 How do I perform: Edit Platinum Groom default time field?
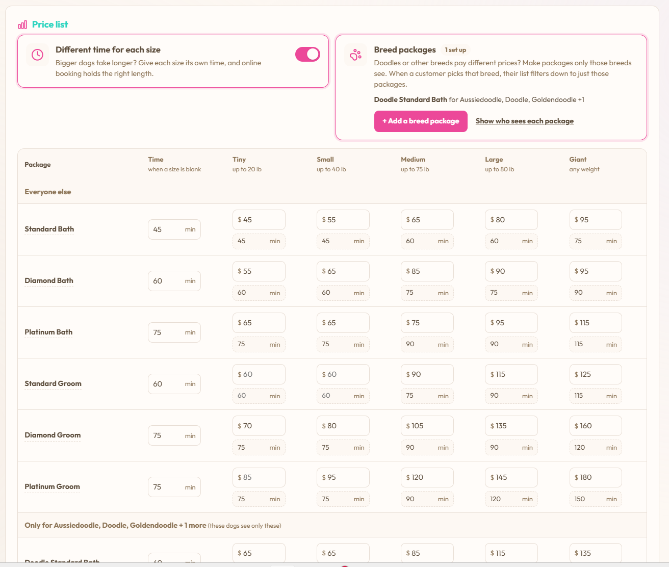[x=174, y=487]
